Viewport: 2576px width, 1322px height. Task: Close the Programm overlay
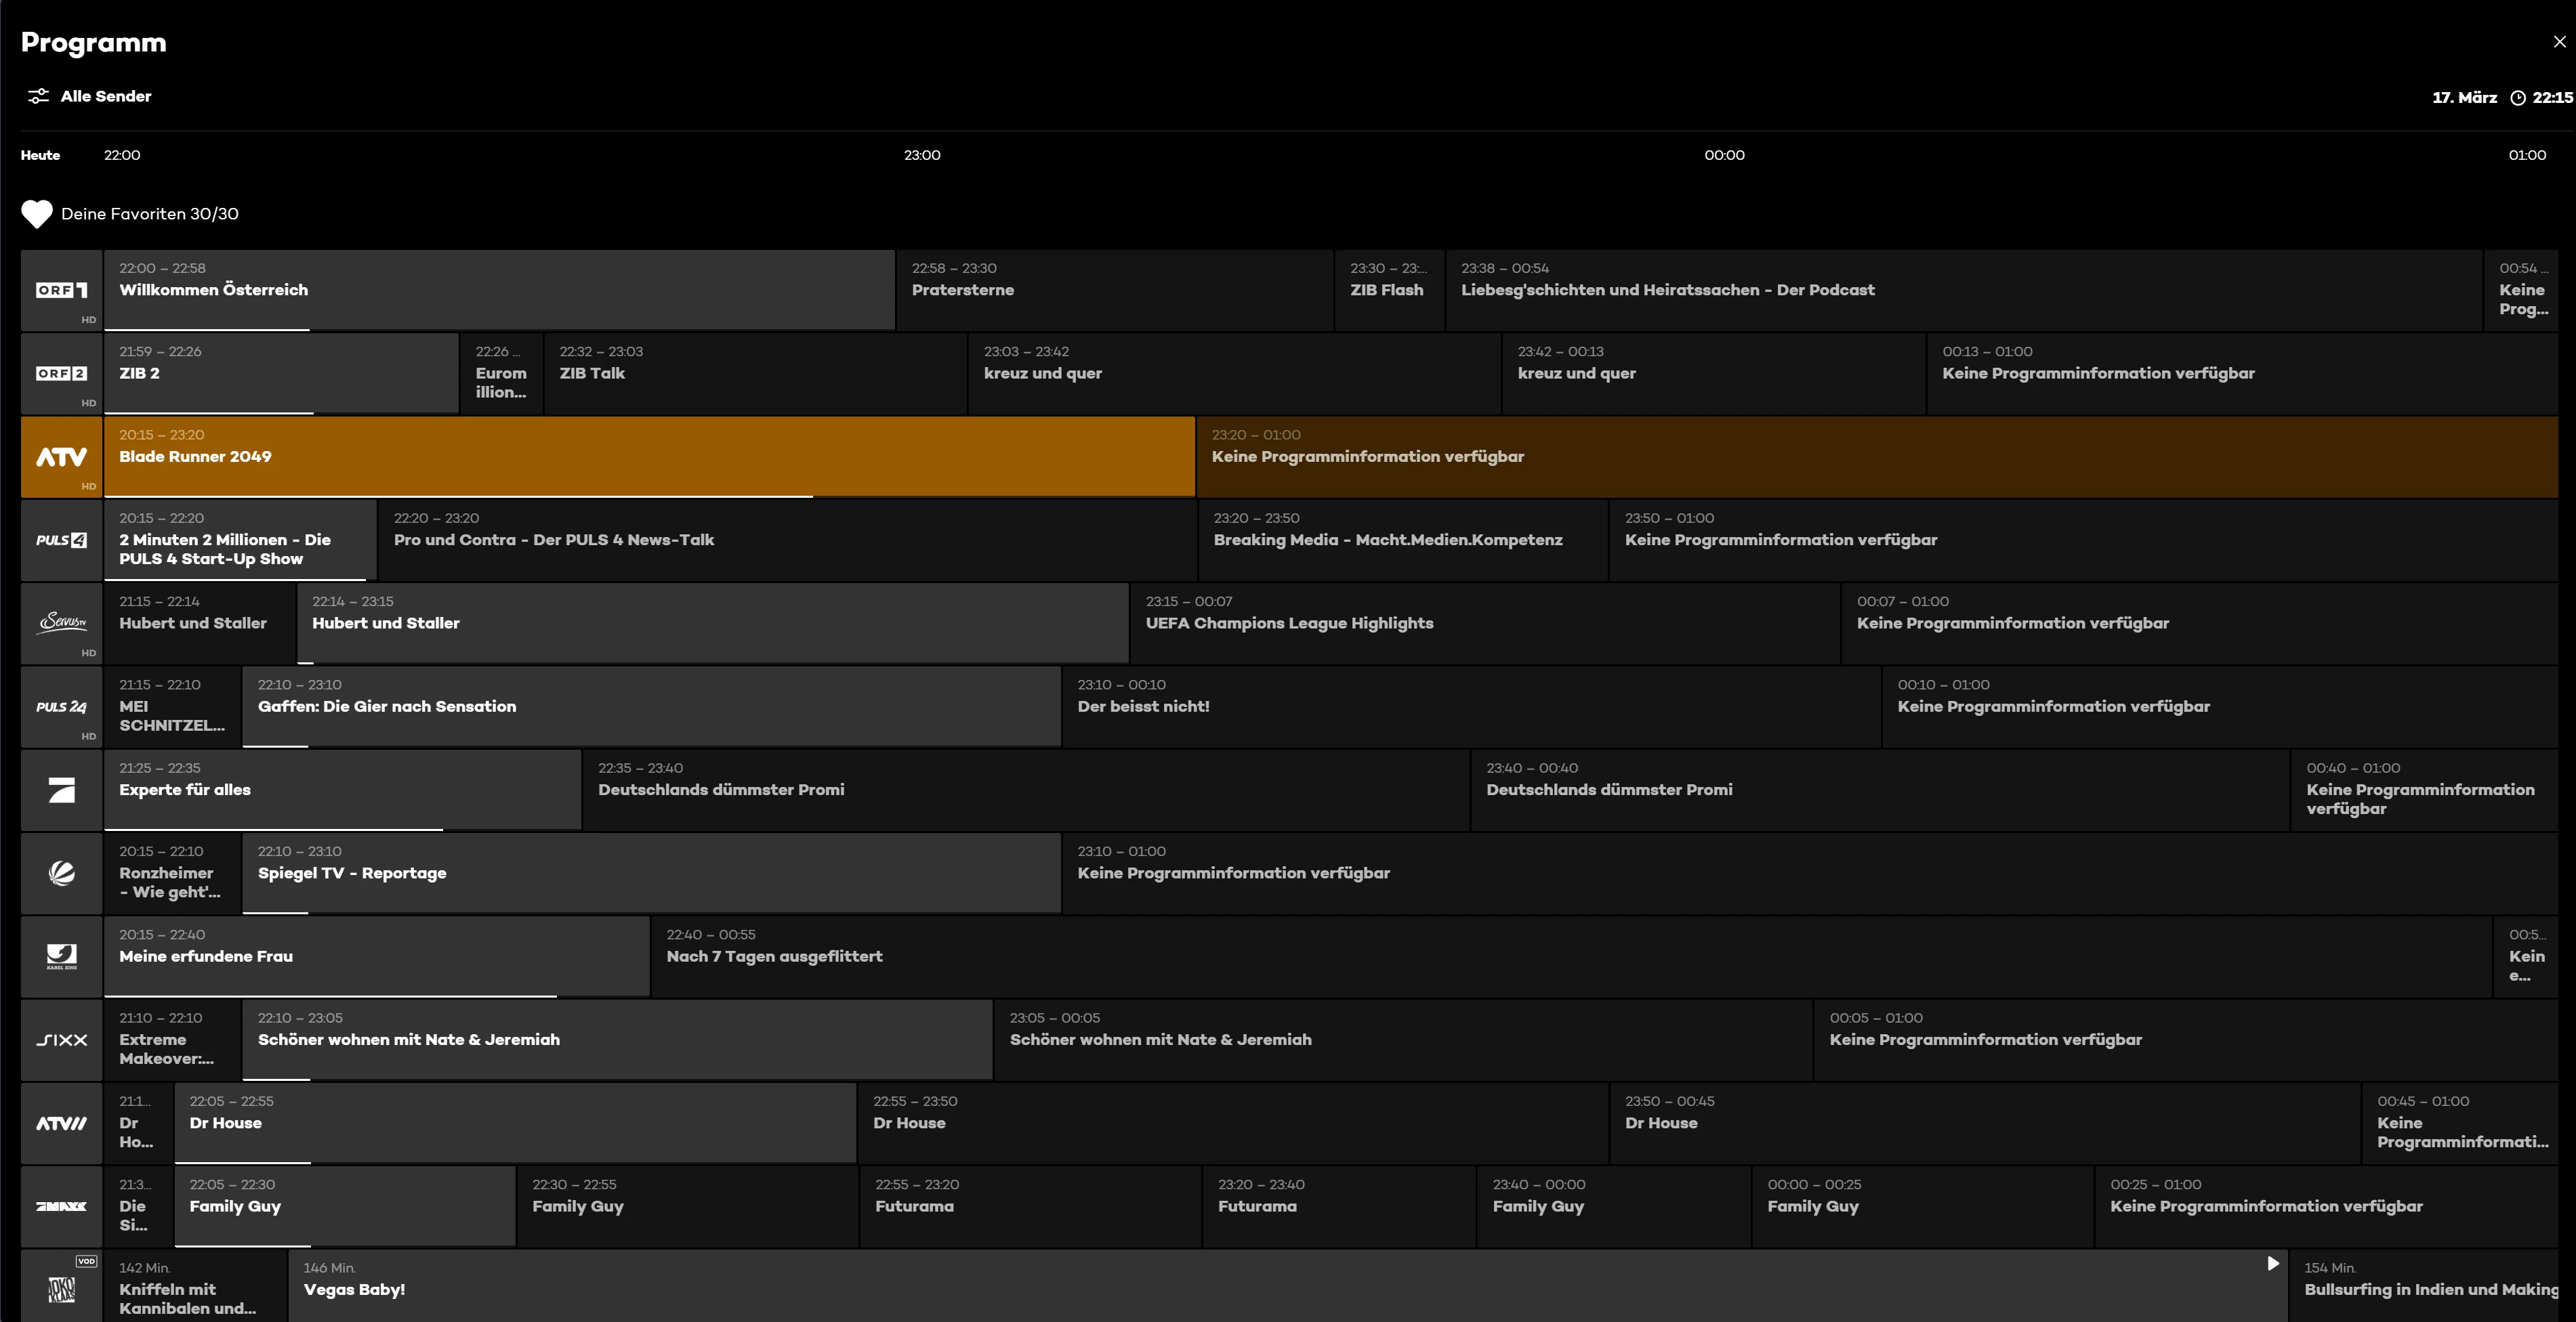point(2559,42)
